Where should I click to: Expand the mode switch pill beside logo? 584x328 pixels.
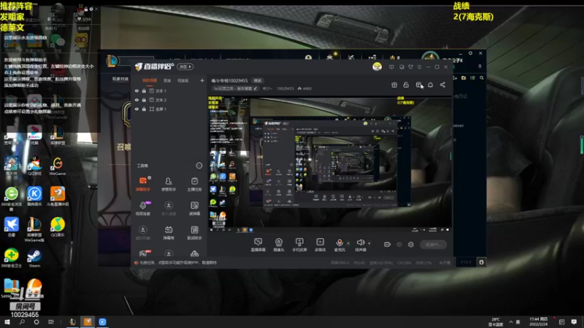tap(185, 66)
